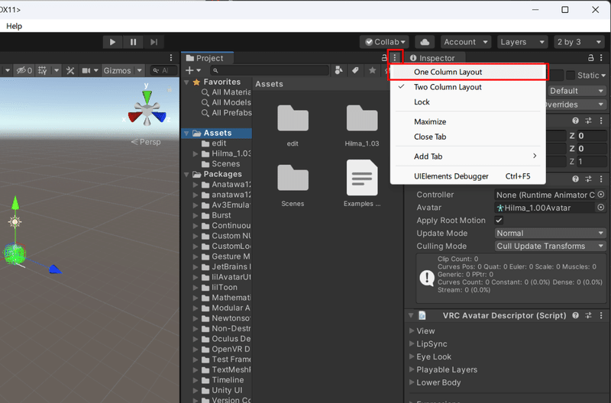611x403 pixels.
Task: Lock the Inspector with the padlock icon
Action: point(590,58)
